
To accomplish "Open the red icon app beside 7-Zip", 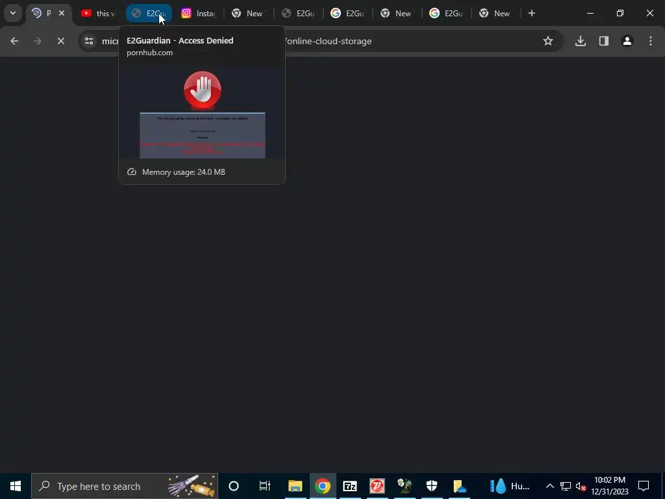I will (377, 486).
